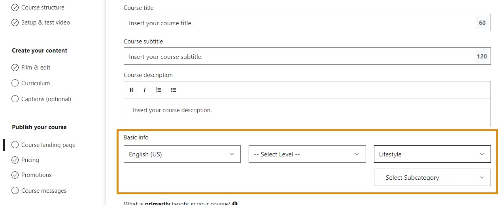Open the Lifestyle category dropdown
Screen dimensions: 504x205
432,154
